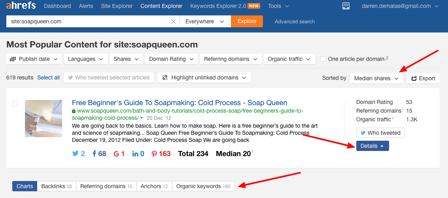Viewport: 448px width, 198px height.
Task: Tick the article selection checkbox
Action: pyautogui.click(x=15, y=104)
